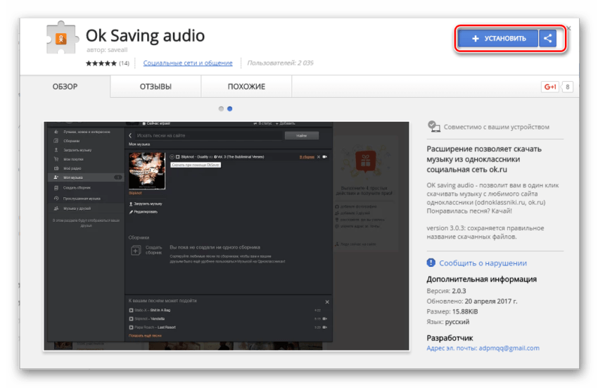Switch to the ОТЗЫВЫ tab

tap(155, 87)
